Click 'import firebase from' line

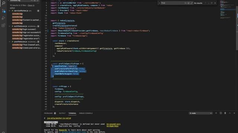tap(69, 36)
